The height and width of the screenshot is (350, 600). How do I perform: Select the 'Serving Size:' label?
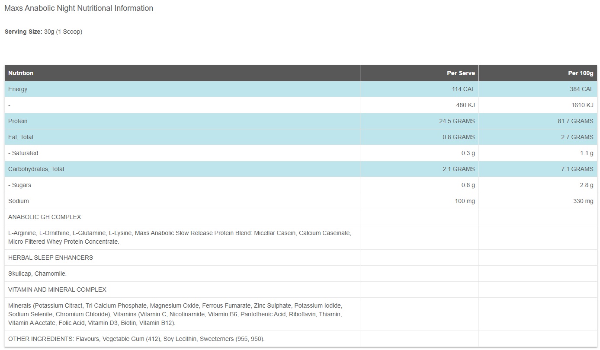click(x=23, y=32)
